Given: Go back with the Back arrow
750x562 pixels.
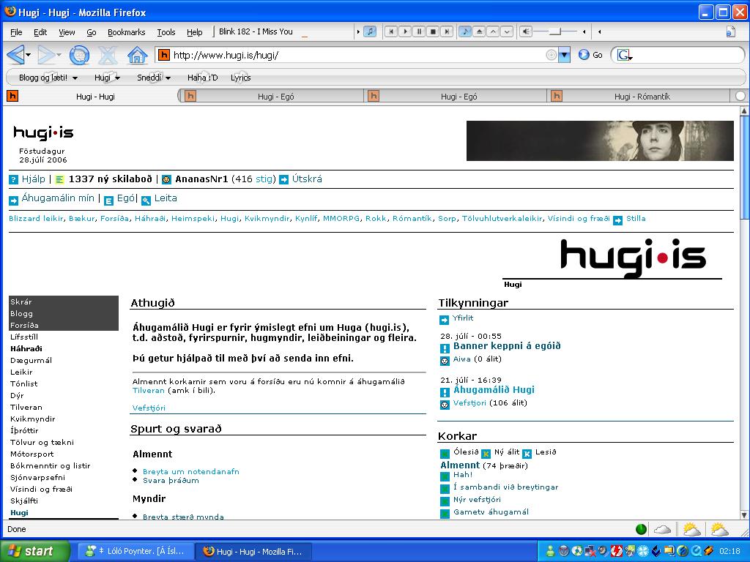Looking at the screenshot, I should [15, 55].
